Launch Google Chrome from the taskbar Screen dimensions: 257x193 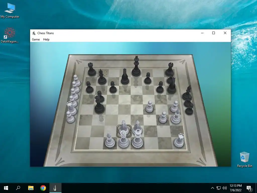coord(43,188)
